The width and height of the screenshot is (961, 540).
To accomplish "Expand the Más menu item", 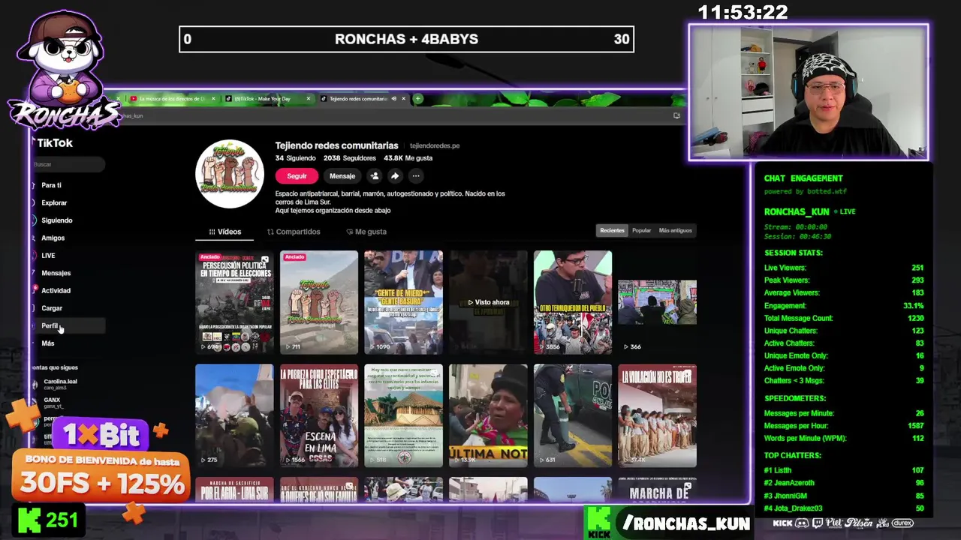I will point(47,343).
